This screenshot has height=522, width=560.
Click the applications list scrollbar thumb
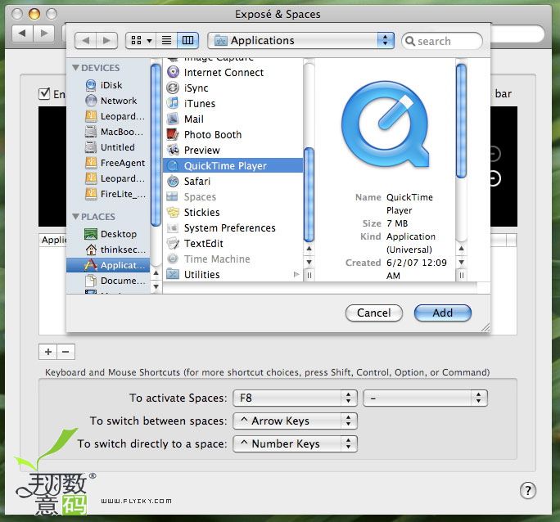point(309,195)
